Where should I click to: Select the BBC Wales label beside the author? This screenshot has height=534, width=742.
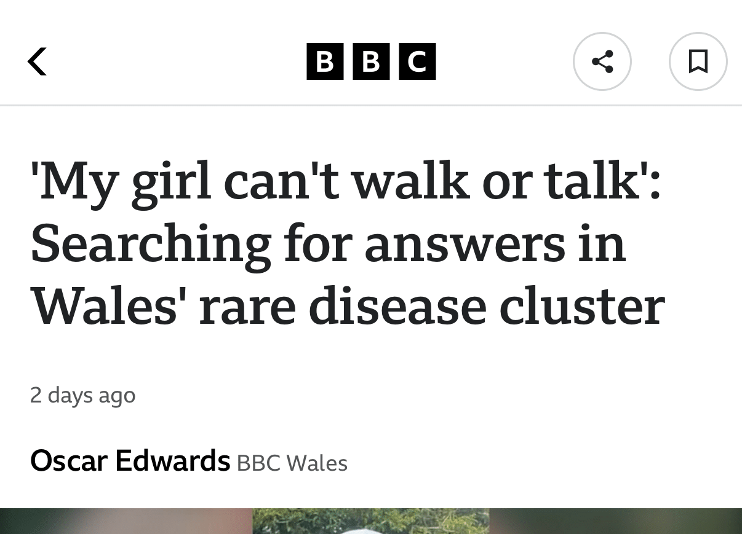[292, 463]
